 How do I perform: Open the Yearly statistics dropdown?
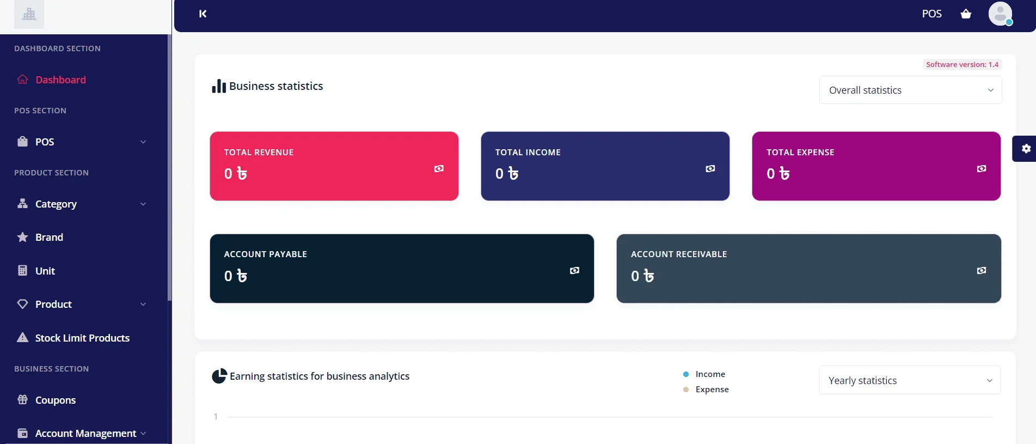910,380
